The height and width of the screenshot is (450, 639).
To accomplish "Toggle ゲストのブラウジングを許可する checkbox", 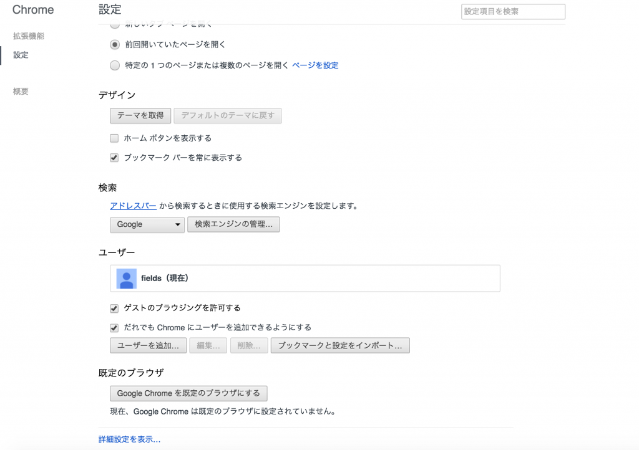I will tap(114, 308).
